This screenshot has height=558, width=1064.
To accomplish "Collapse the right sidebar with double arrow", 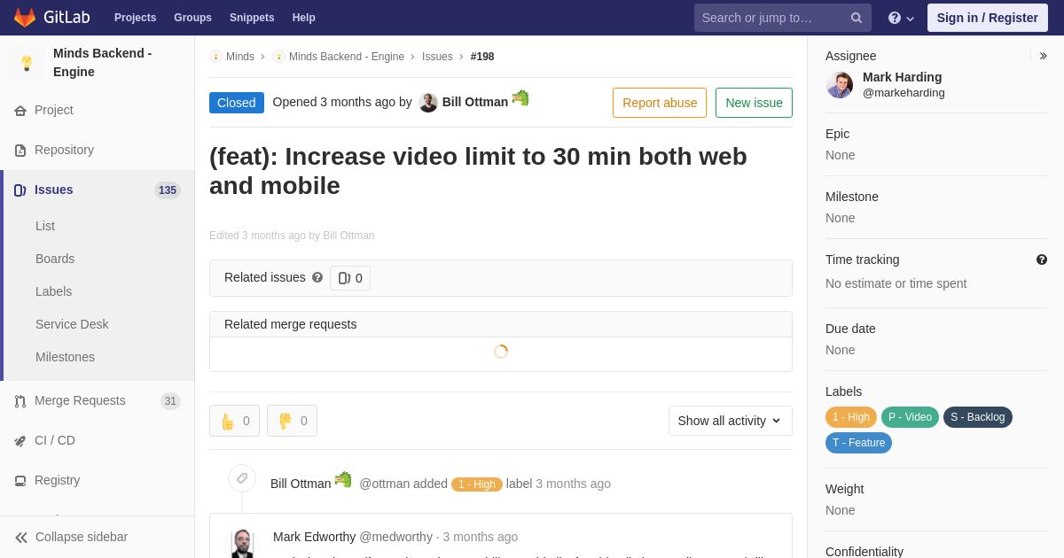I will pos(1043,56).
